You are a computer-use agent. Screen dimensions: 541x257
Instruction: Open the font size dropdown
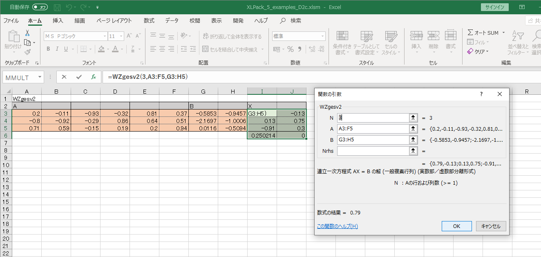pos(121,36)
